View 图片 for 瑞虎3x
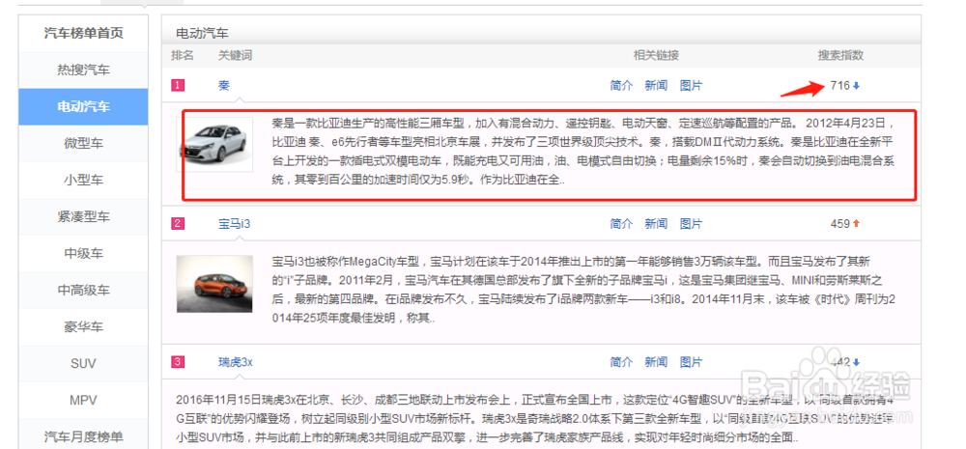The image size is (966, 449). coord(691,362)
